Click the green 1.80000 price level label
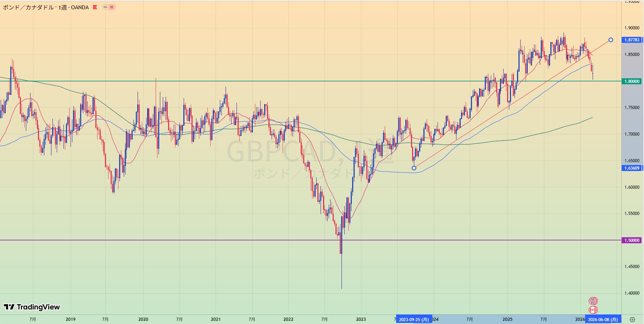Viewport: 644px width, 324px height. 632,81
